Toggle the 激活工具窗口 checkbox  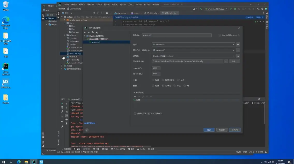pos(149,113)
